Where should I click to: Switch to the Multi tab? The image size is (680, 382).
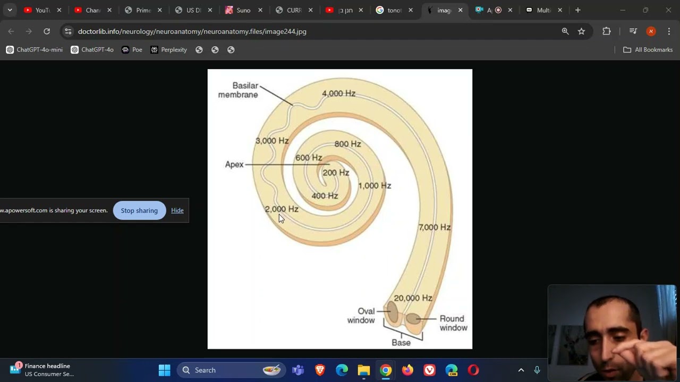pos(543,10)
